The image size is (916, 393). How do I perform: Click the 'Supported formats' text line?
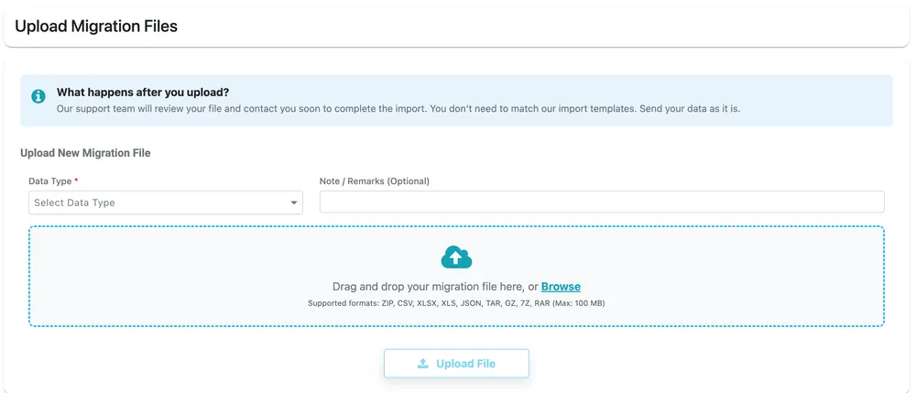[x=456, y=303]
